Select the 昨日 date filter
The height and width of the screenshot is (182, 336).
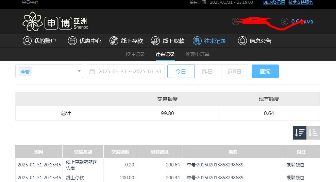click(x=208, y=71)
